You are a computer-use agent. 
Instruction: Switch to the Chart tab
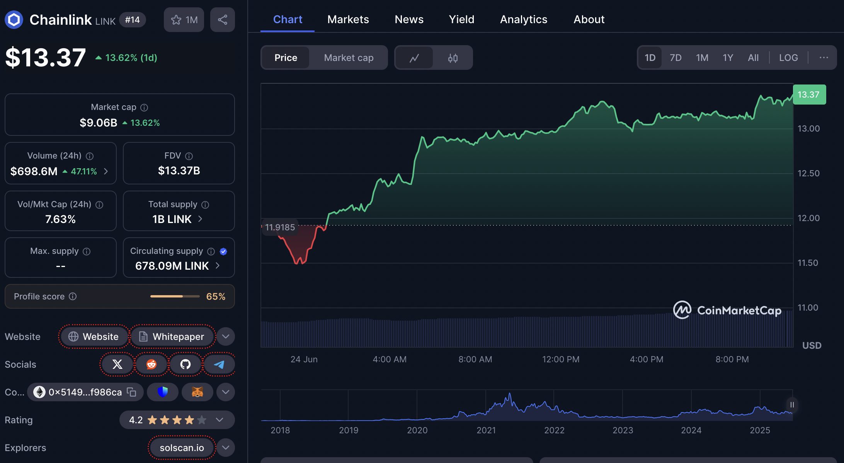point(288,19)
